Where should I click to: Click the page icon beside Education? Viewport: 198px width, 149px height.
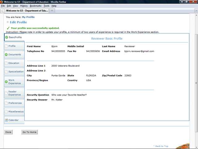[x=6, y=63]
